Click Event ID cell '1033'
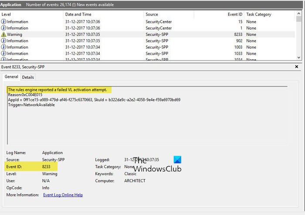The width and height of the screenshot is (305, 215). pos(238,54)
